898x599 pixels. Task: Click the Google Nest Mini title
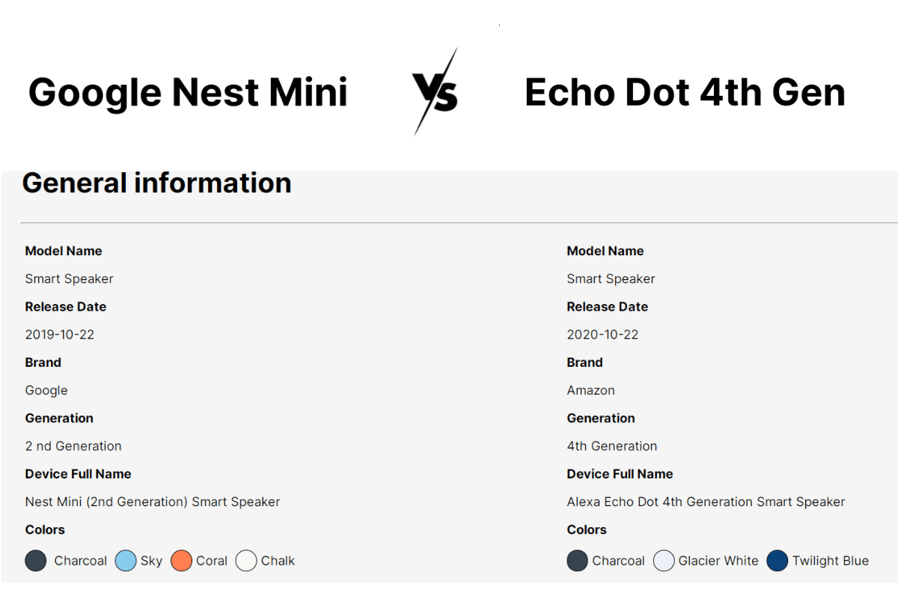point(188,93)
